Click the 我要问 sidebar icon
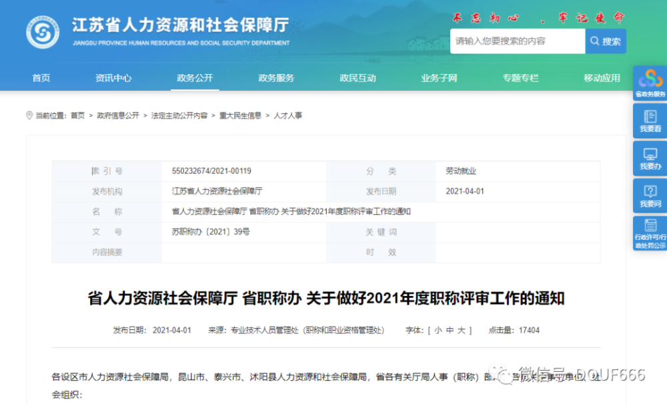The image size is (667, 404). [x=650, y=196]
